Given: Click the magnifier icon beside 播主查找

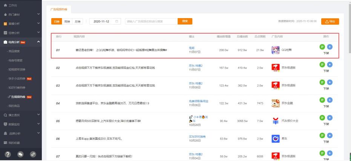Looking at the screenshot, I should [x=5, y=115].
